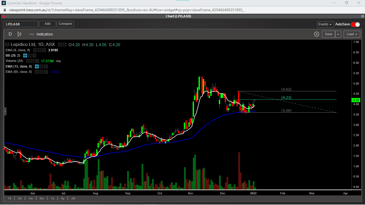
Task: Toggle visibility of Lepidico Ltd series
Action: [60, 45]
